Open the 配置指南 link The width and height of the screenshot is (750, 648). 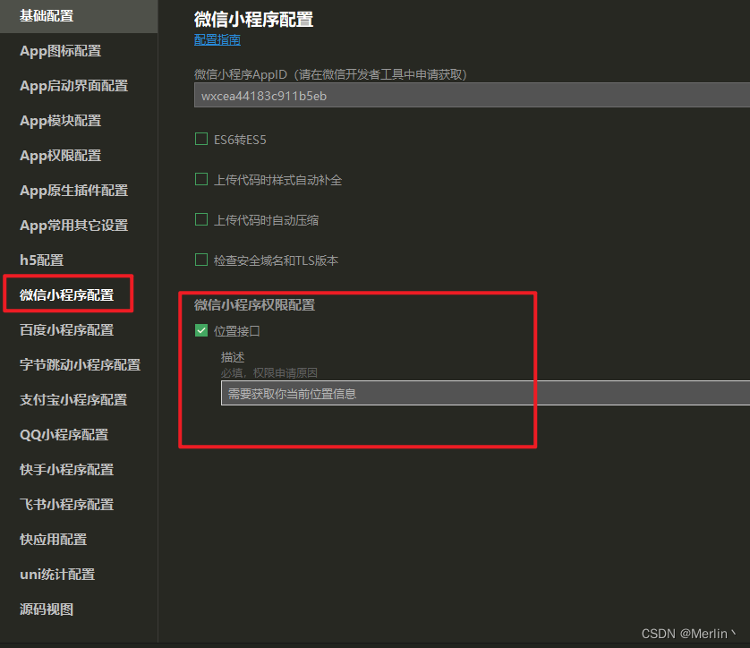click(217, 40)
